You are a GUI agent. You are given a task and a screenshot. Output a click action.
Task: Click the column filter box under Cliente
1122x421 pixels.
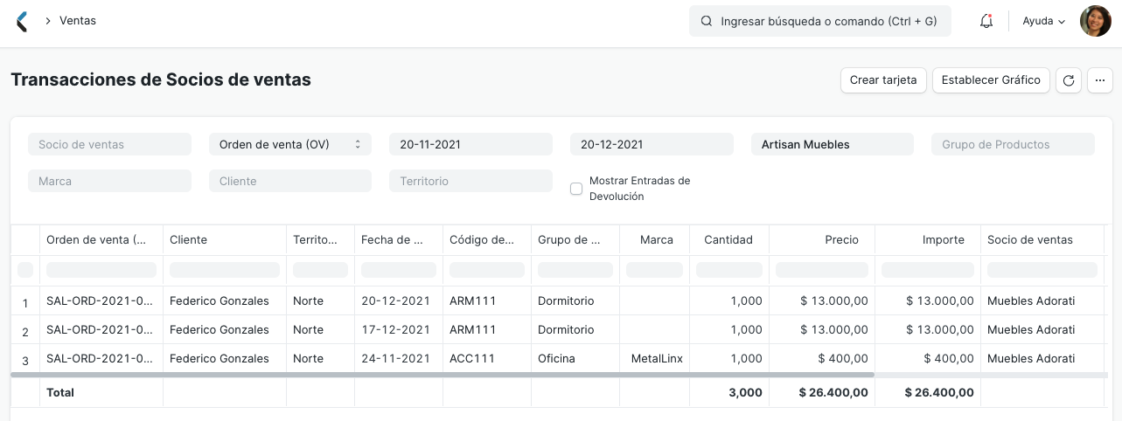coord(225,270)
